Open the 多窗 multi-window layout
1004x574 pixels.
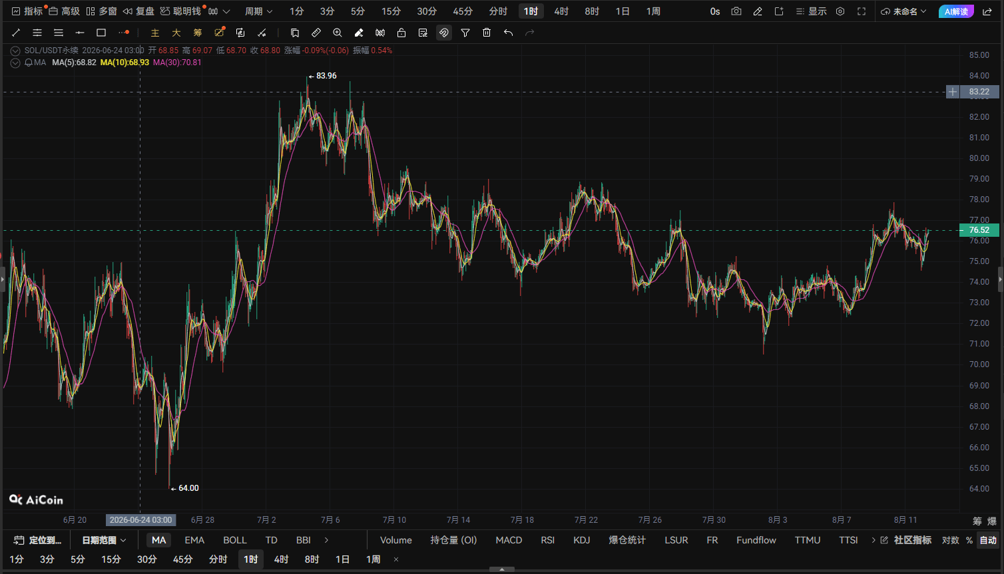(x=101, y=11)
